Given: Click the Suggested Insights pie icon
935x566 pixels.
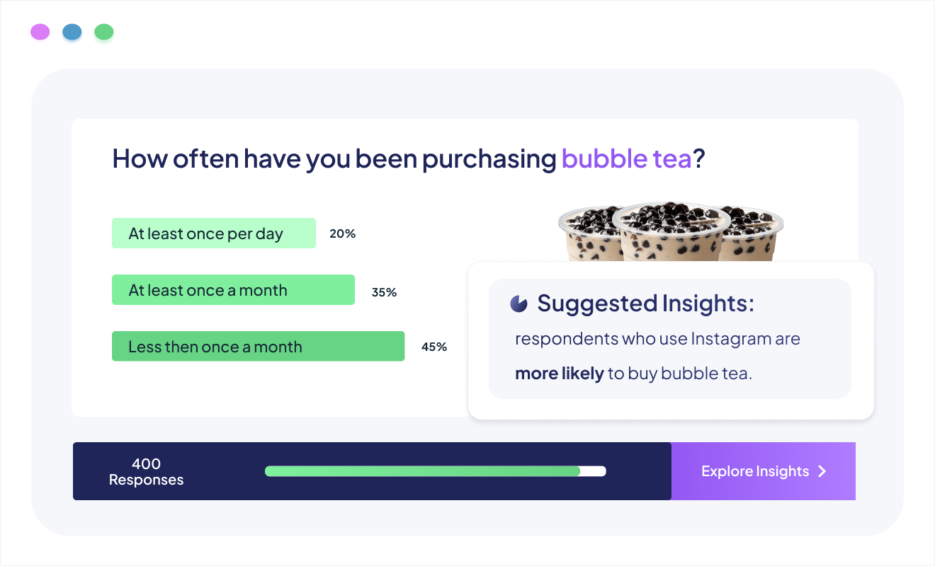Looking at the screenshot, I should (518, 304).
